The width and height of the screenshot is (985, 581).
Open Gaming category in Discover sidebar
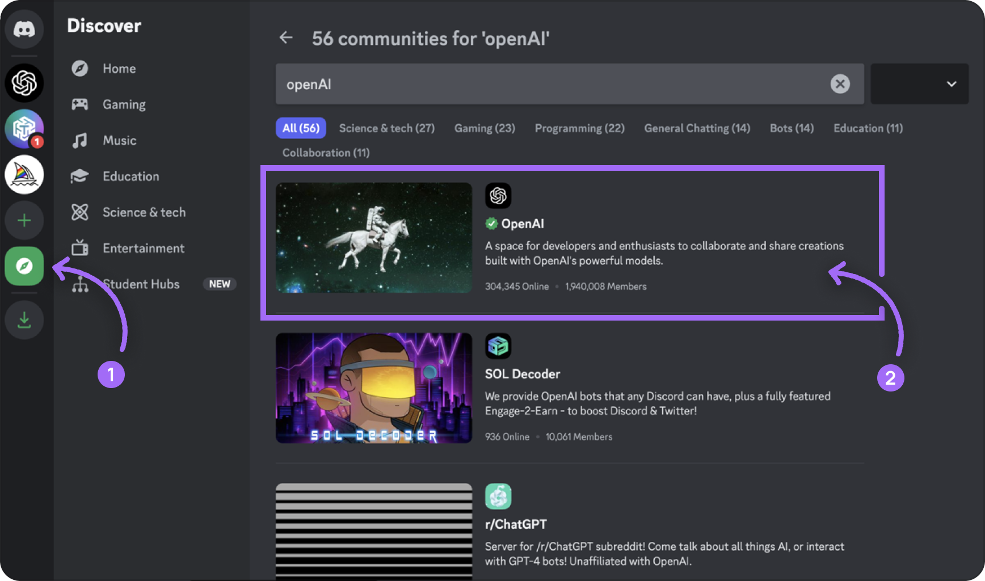(151, 104)
